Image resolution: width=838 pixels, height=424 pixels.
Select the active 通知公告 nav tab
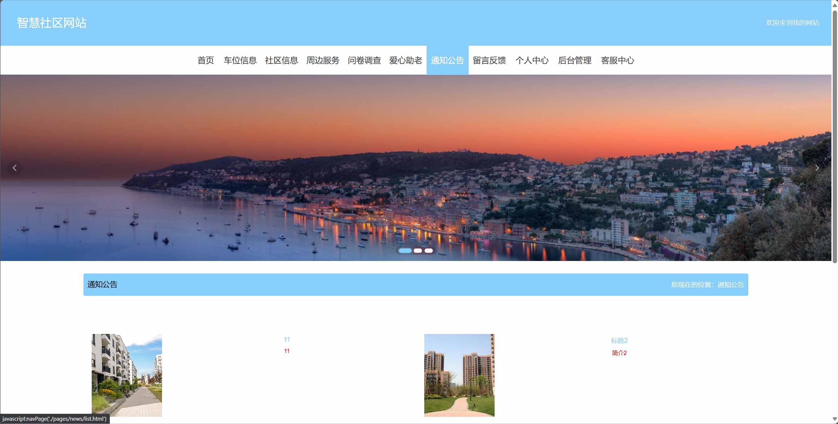pyautogui.click(x=448, y=60)
